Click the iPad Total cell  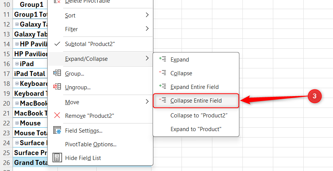(x=30, y=74)
